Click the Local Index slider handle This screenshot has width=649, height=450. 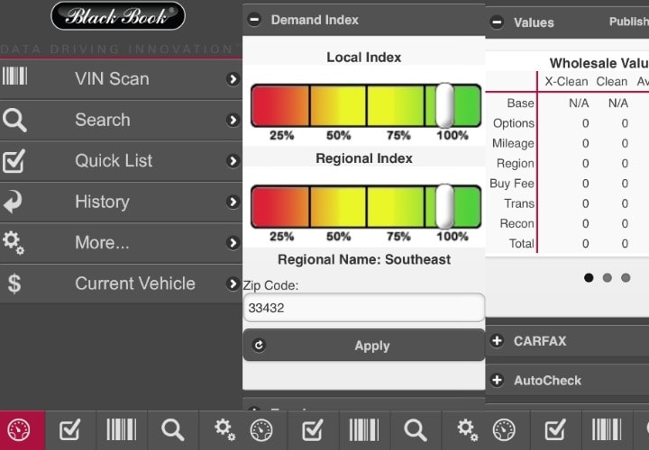pyautogui.click(x=444, y=105)
